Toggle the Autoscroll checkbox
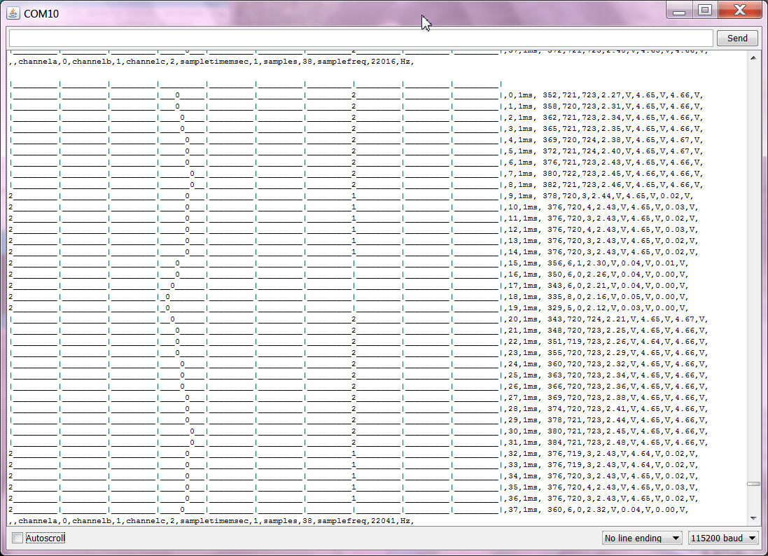 pos(18,538)
